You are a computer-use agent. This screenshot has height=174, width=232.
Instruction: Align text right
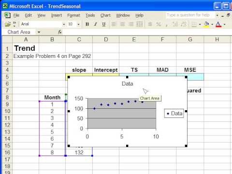tap(131, 24)
